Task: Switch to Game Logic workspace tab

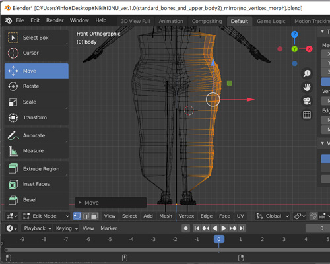Action: click(271, 21)
